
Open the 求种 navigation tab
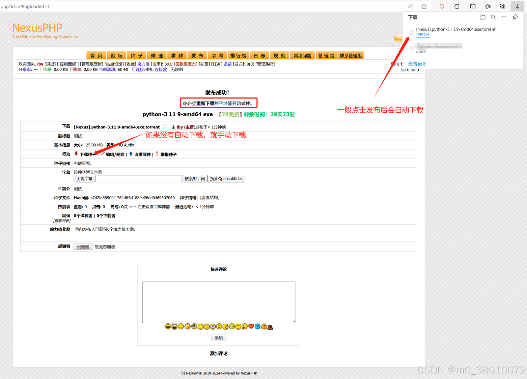177,56
